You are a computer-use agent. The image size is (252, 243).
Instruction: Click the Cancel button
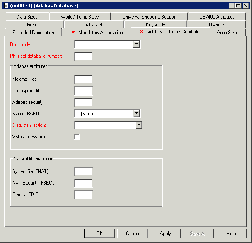[133, 234]
